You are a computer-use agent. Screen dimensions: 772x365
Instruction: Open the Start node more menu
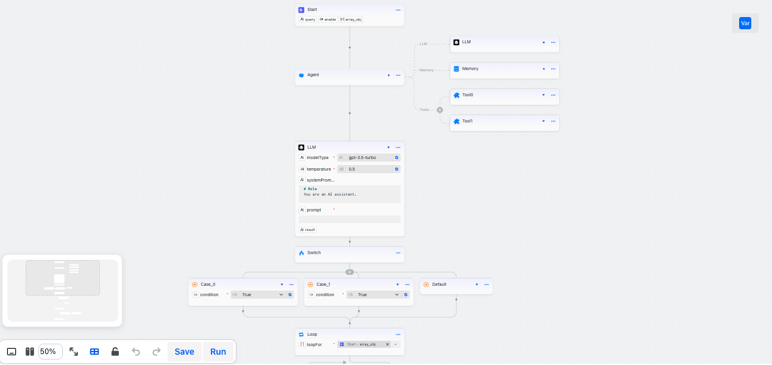point(398,10)
